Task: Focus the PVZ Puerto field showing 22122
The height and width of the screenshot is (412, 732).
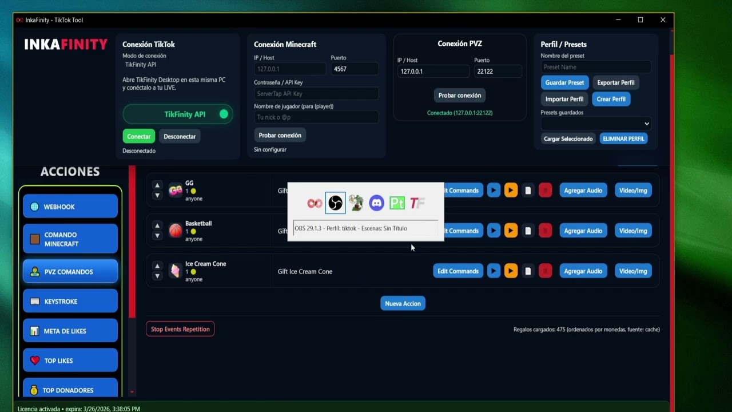Action: tap(498, 71)
